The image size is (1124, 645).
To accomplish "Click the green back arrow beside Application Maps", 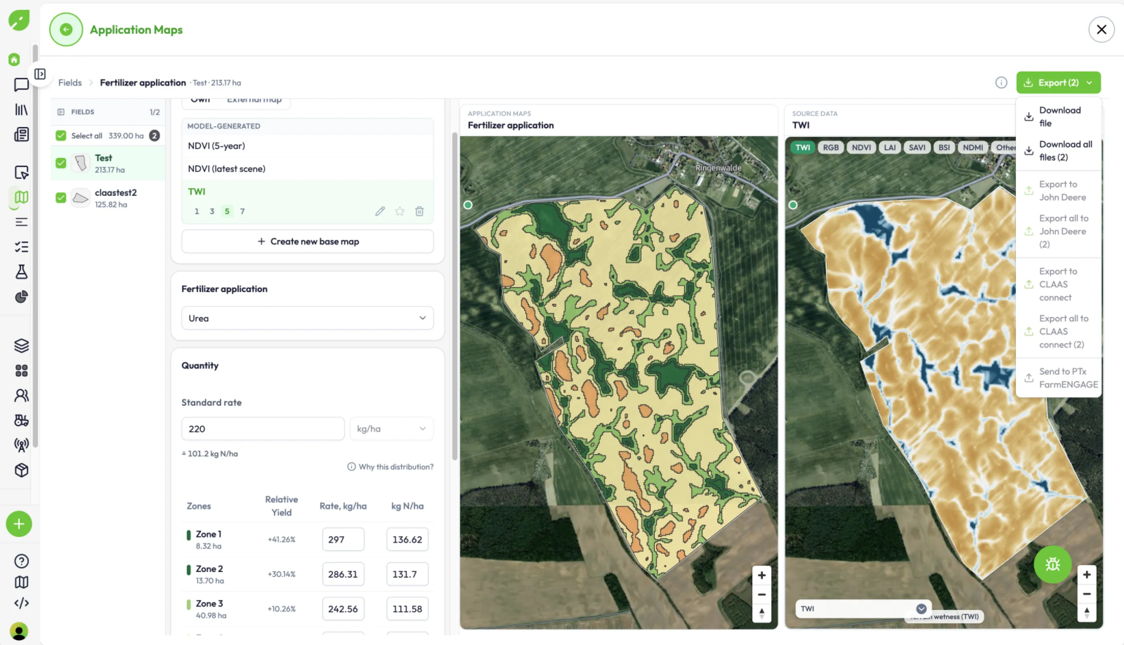I will (66, 30).
